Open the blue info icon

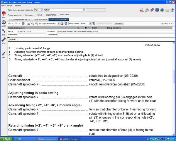coord(157,10)
